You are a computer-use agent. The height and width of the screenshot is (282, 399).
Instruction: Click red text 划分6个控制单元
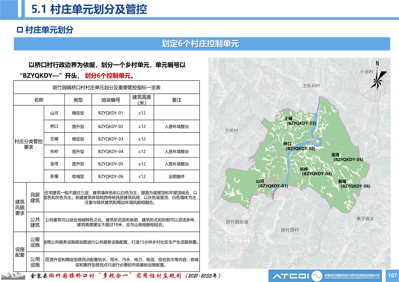[x=108, y=76]
